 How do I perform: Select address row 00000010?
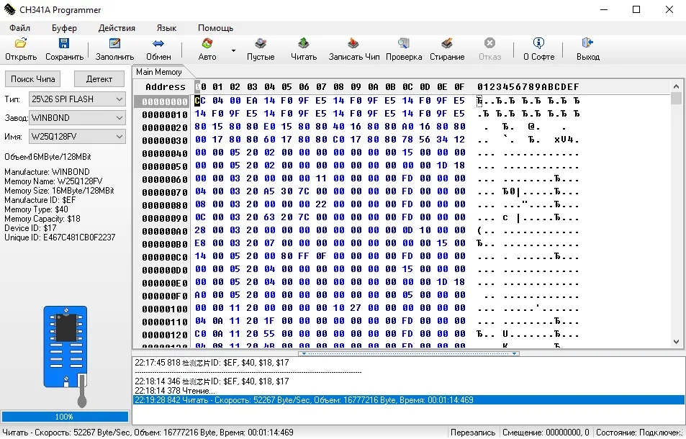[x=165, y=114]
